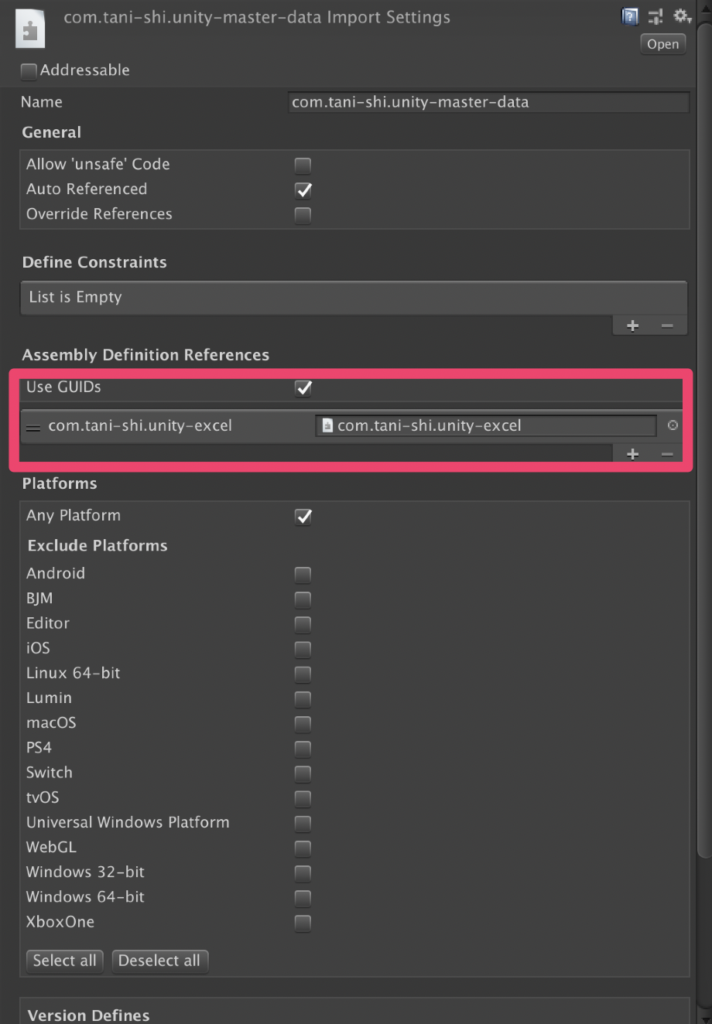Uncheck the Use GUIDs option
This screenshot has height=1024, width=712.
(303, 387)
